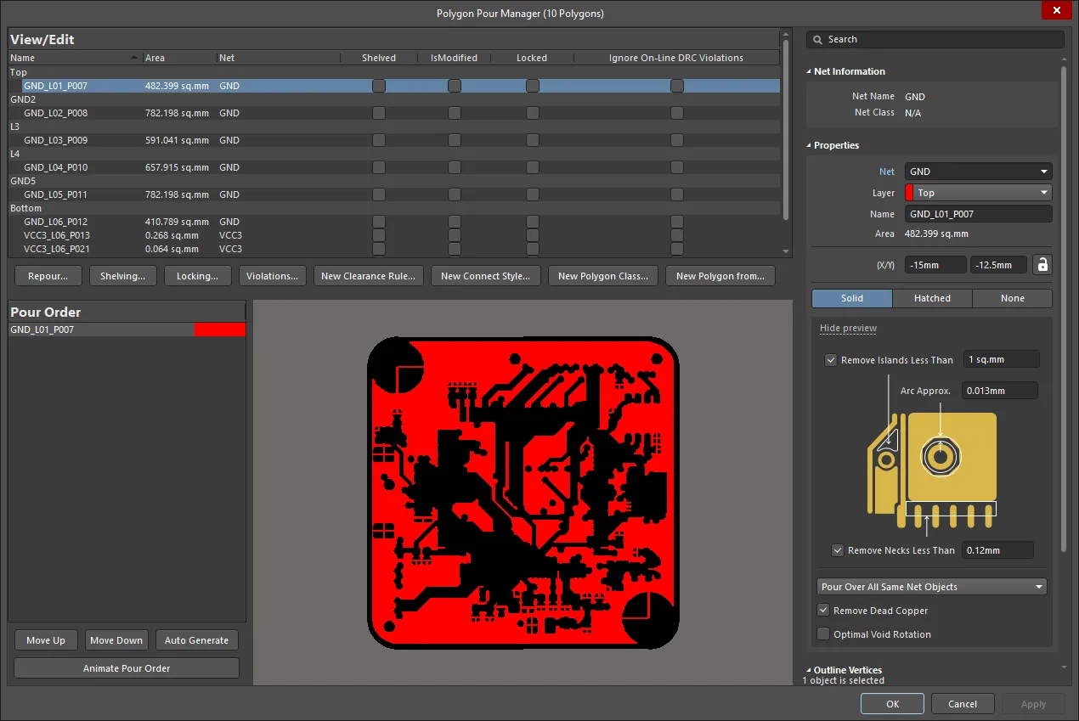Toggle Ignore DRC checkbox for GND_L04_P010
The image size is (1079, 721).
click(x=677, y=167)
